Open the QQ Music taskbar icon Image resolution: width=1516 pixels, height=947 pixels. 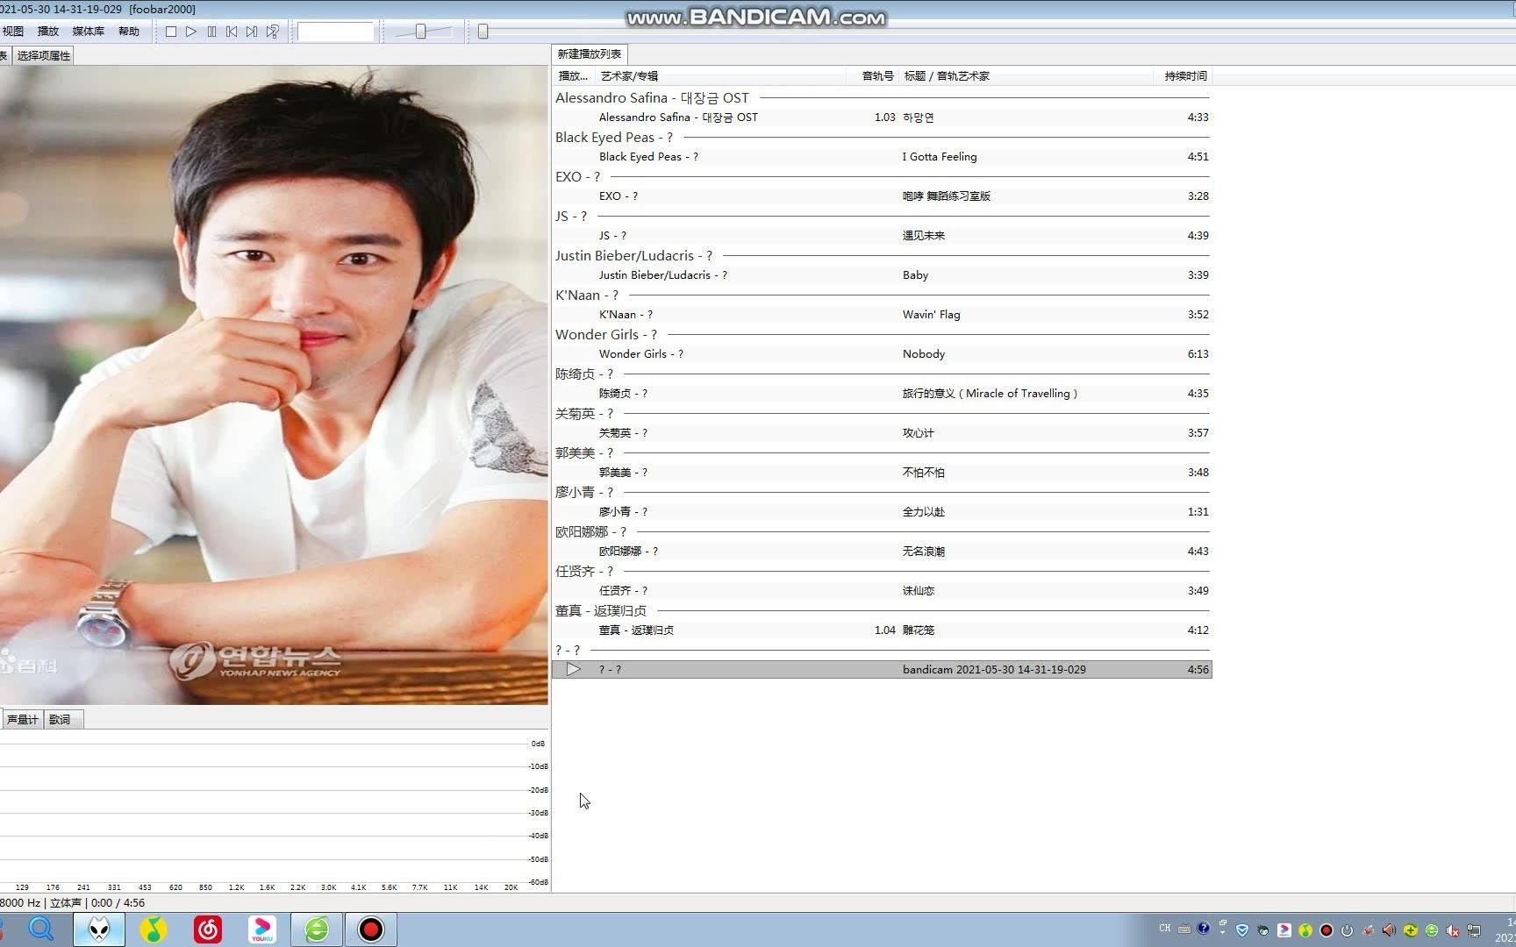154,929
